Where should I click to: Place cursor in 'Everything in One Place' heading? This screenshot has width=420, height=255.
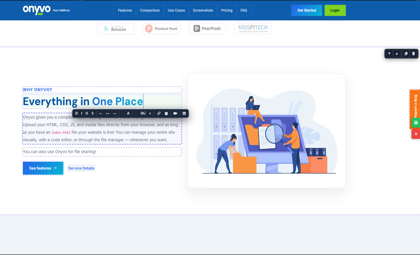[83, 102]
